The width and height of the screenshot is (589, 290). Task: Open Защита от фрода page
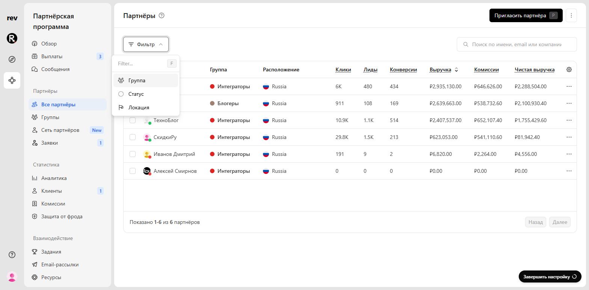(x=68, y=216)
